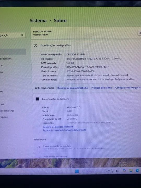Focus the settings search input field
The image size is (141, 188).
click(x=13, y=35)
